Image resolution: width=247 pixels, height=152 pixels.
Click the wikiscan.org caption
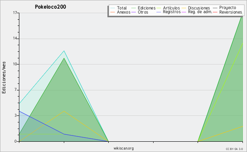tap(123, 148)
